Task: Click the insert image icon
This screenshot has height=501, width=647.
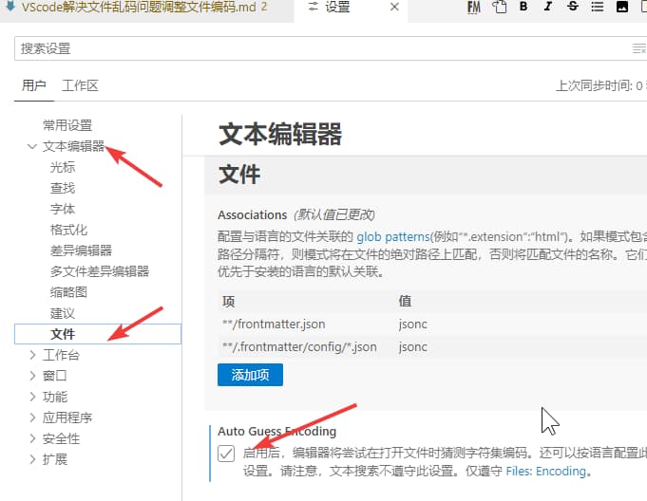Action: click(621, 8)
